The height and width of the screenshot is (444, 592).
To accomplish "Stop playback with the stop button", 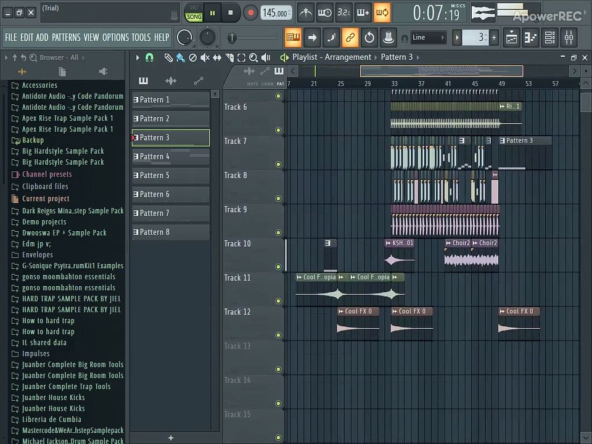I will coord(231,13).
